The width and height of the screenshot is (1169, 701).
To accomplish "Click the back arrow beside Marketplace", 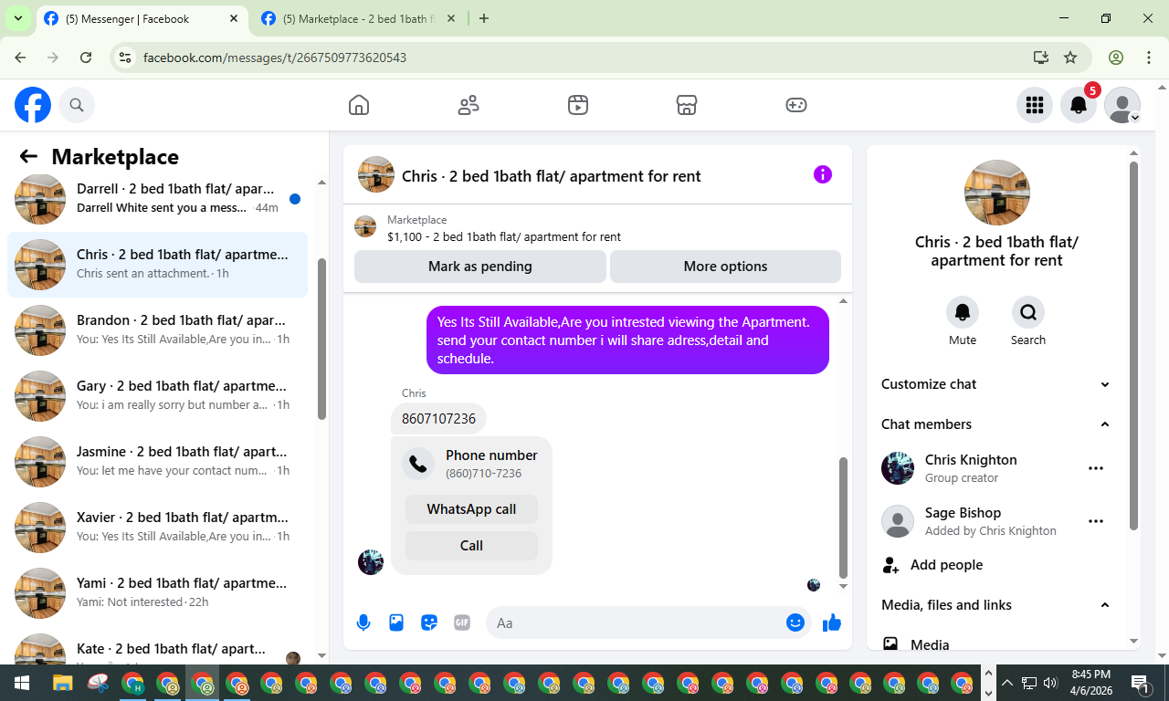I will coord(28,156).
